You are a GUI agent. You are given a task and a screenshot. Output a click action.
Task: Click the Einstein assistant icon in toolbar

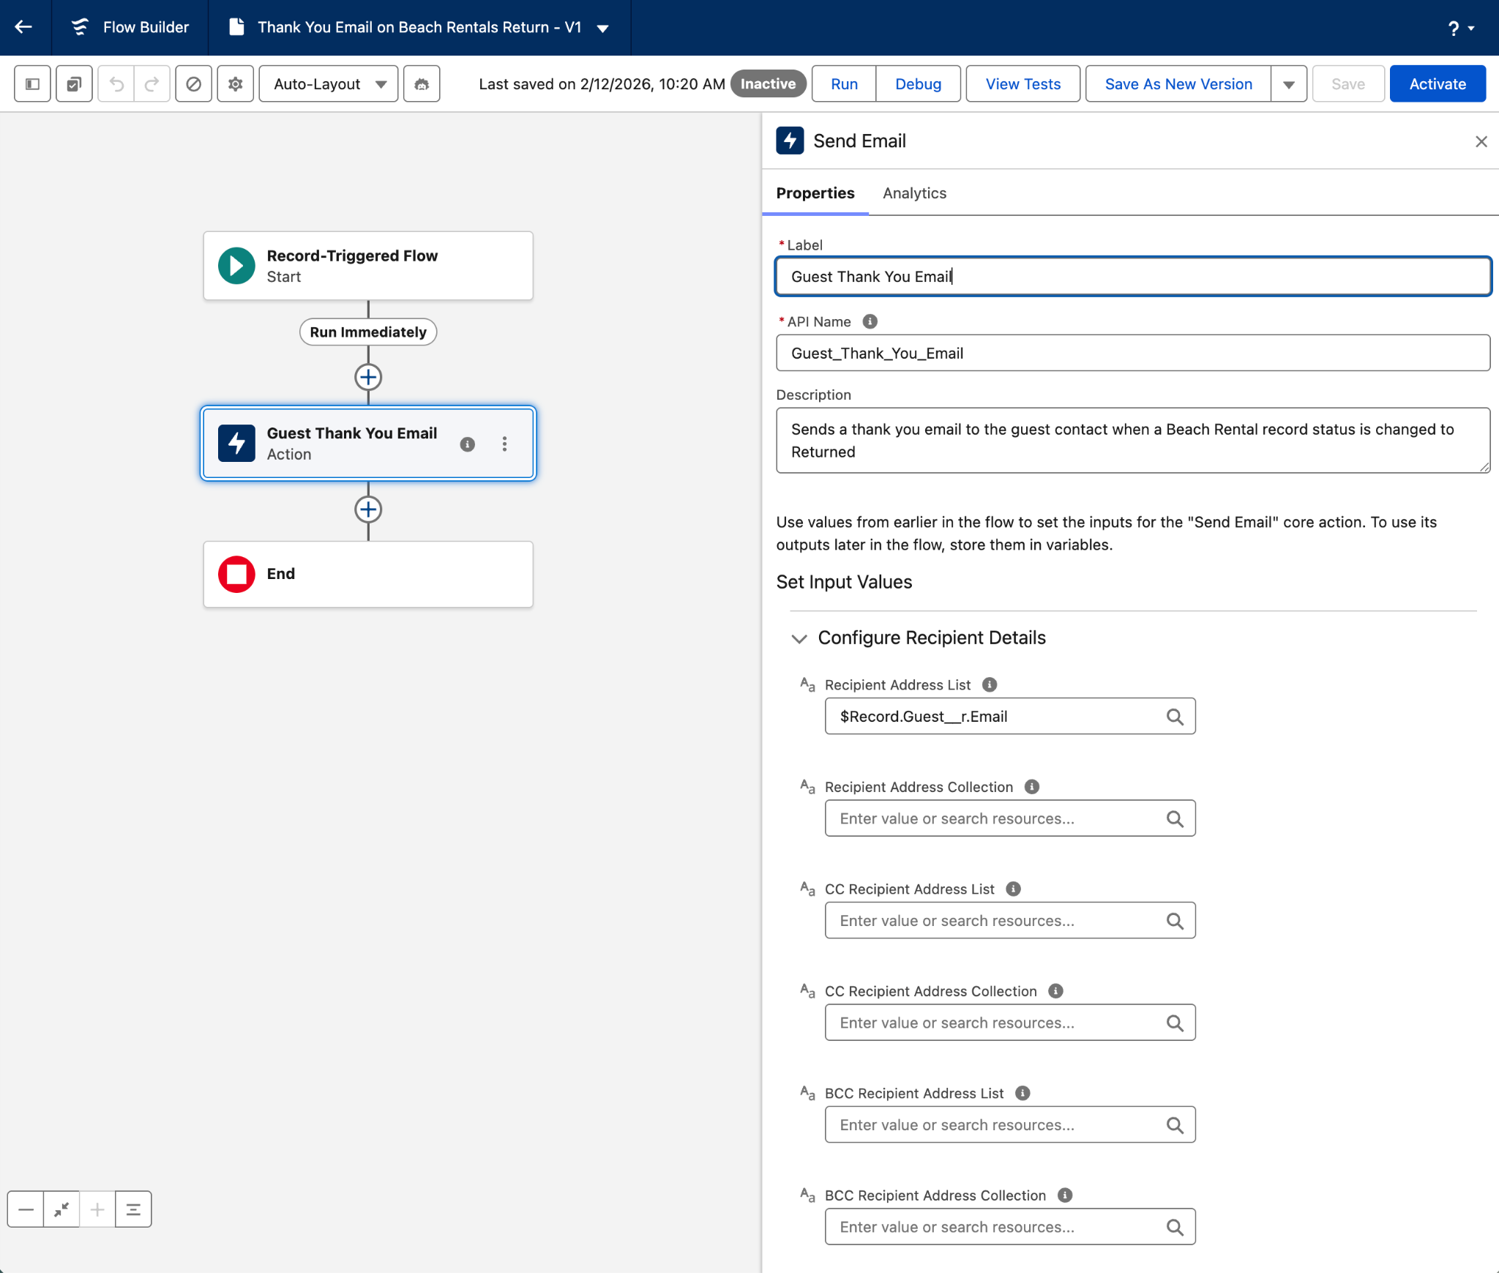pyautogui.click(x=422, y=84)
